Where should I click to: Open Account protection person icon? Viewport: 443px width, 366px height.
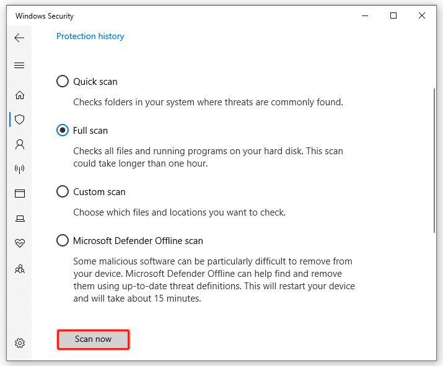(20, 144)
